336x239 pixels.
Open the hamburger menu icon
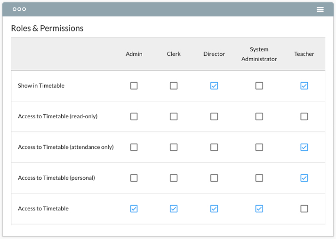pyautogui.click(x=320, y=9)
